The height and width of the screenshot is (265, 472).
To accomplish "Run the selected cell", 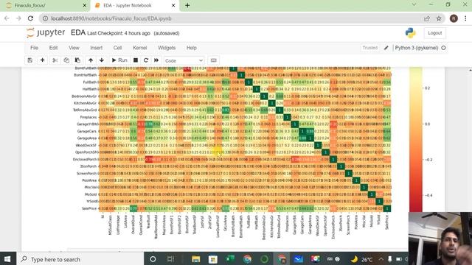I will click(119, 60).
